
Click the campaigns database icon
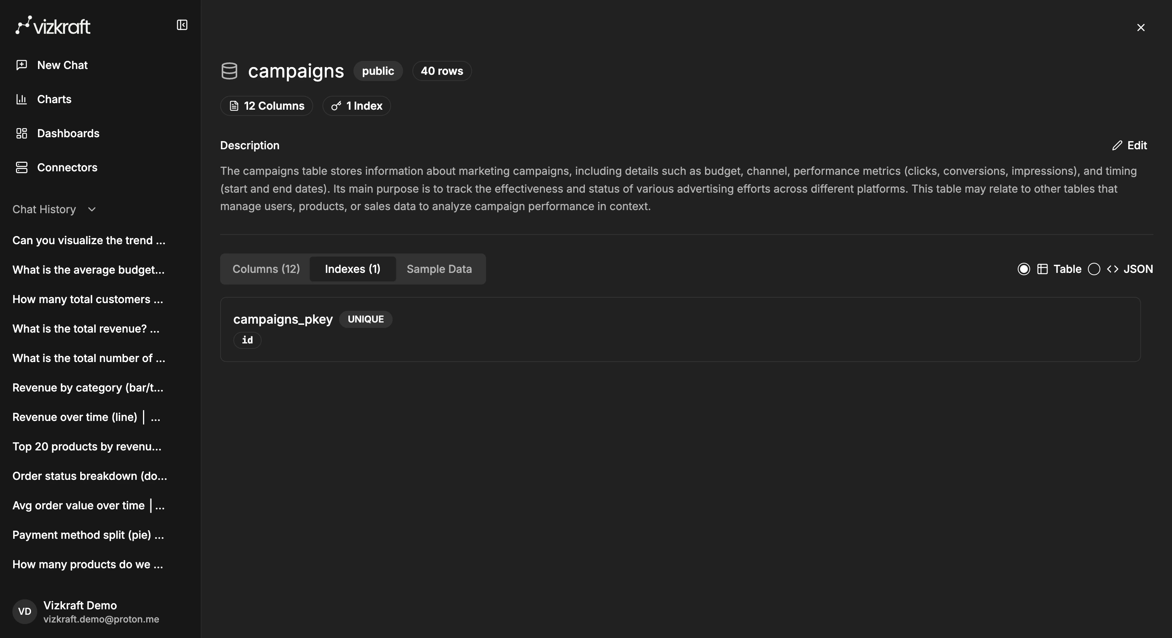[x=229, y=71]
